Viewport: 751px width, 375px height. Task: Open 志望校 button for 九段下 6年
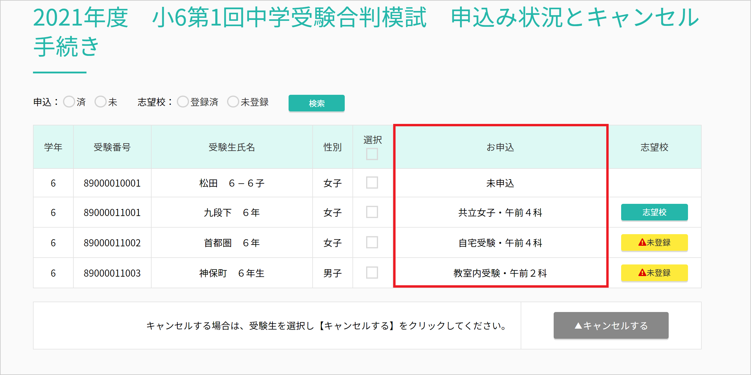(654, 212)
